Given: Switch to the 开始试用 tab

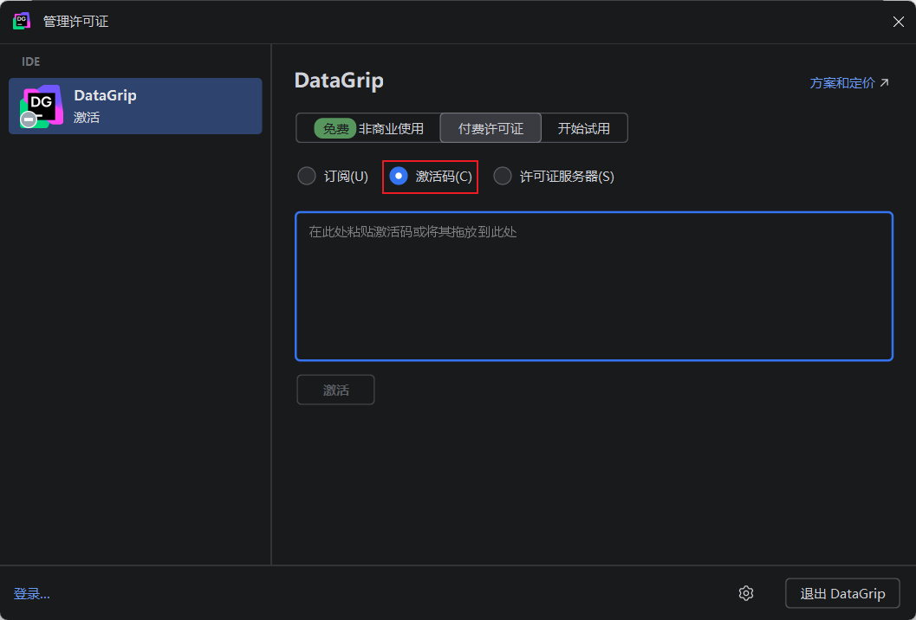Looking at the screenshot, I should click(584, 128).
